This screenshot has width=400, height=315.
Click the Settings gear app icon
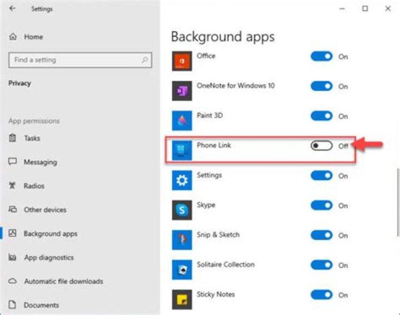[x=182, y=180]
